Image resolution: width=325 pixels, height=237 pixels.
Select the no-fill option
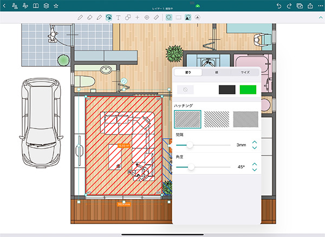coord(186,90)
